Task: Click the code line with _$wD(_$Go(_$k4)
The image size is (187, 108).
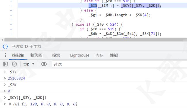Action: click(125, 34)
